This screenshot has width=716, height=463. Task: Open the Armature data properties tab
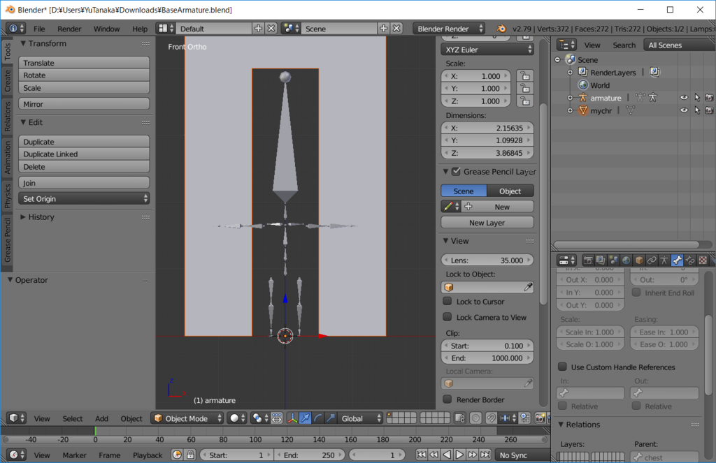[x=664, y=260]
